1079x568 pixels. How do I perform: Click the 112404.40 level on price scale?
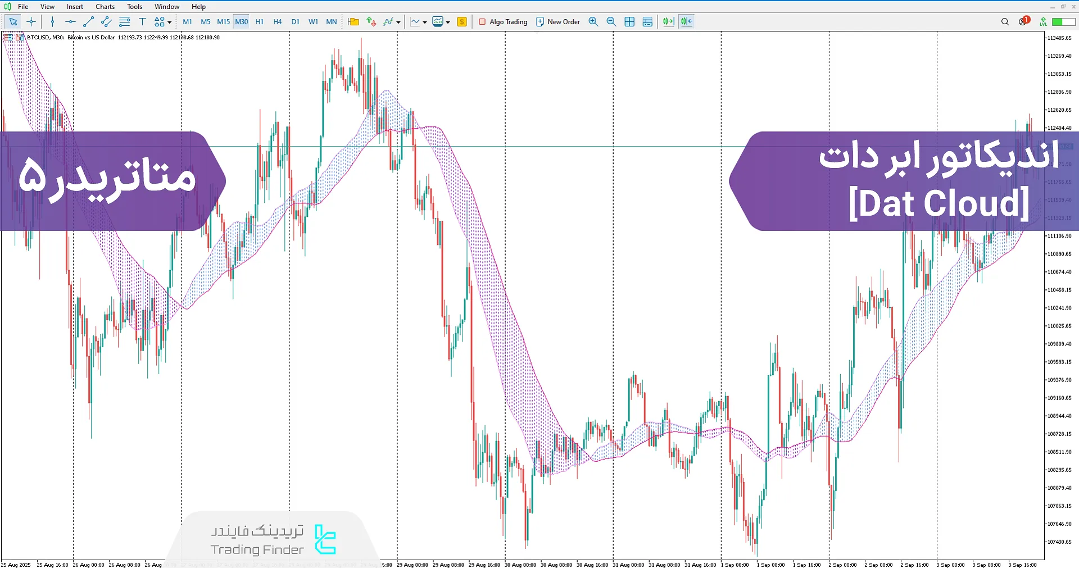(x=1059, y=128)
